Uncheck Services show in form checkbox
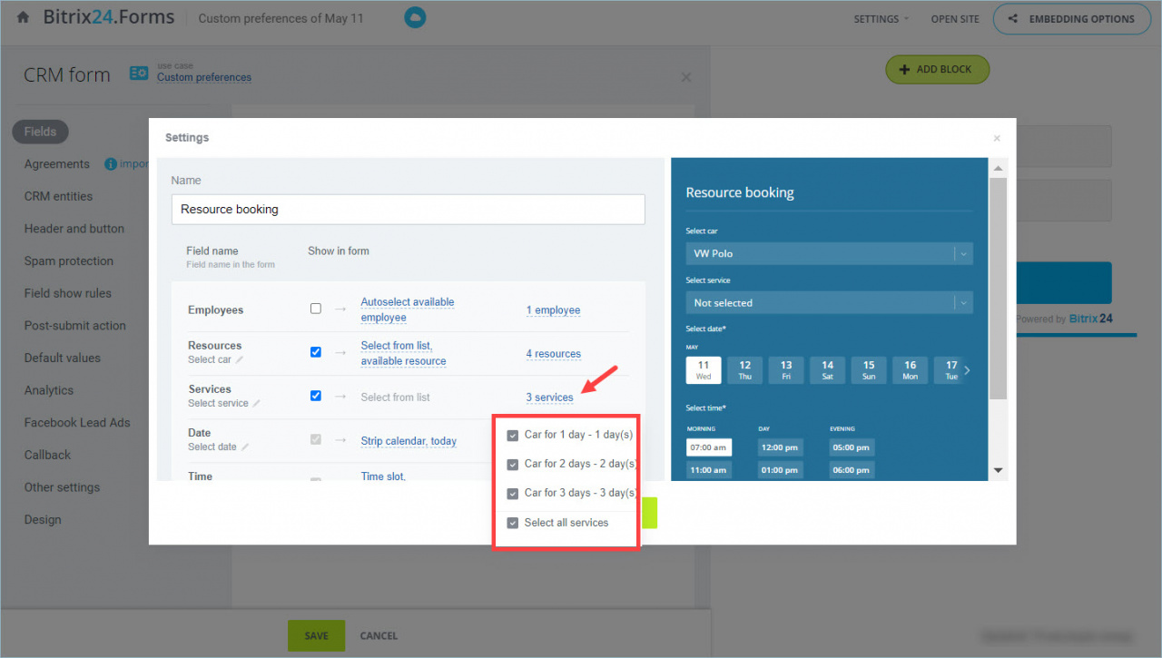The width and height of the screenshot is (1162, 658). pos(316,396)
